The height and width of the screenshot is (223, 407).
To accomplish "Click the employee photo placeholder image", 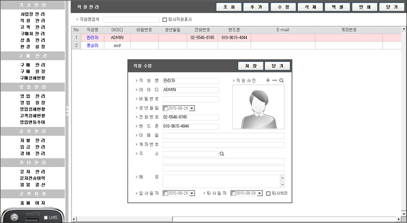I will [x=258, y=107].
